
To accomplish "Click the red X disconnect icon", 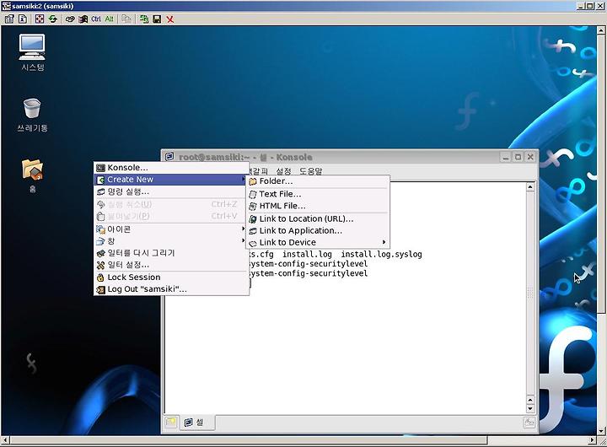I will click(170, 19).
